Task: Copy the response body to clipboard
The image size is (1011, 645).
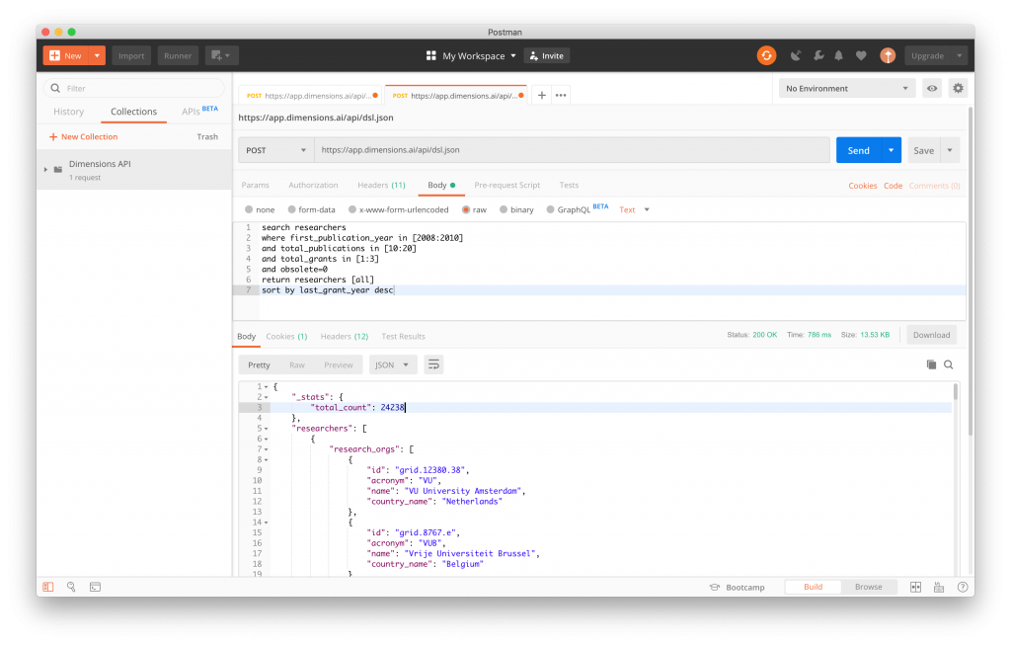Action: [x=931, y=364]
